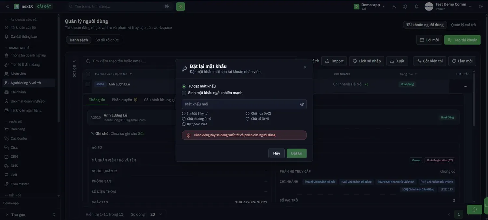Open Demo-app workspace dropdown
The width and height of the screenshot is (488, 220).
(370, 6)
